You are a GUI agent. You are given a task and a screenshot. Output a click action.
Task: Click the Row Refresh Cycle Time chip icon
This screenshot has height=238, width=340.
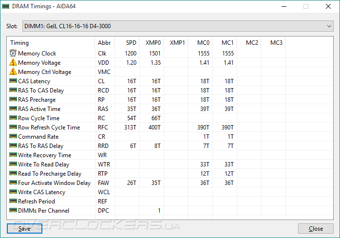[x=13, y=127]
